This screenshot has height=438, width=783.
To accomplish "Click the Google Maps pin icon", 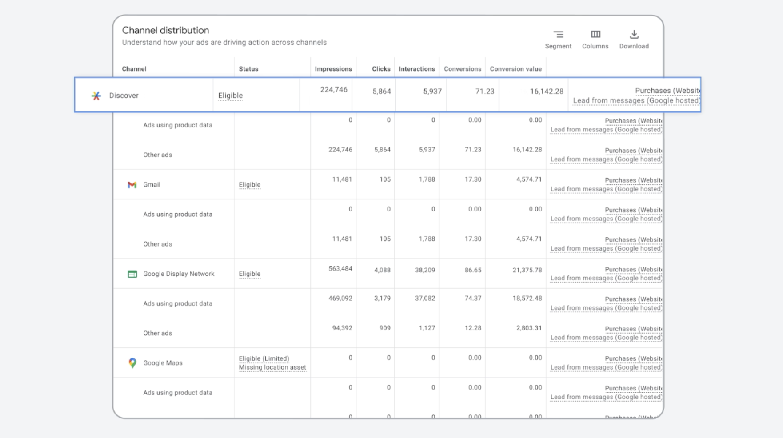I will (x=132, y=363).
